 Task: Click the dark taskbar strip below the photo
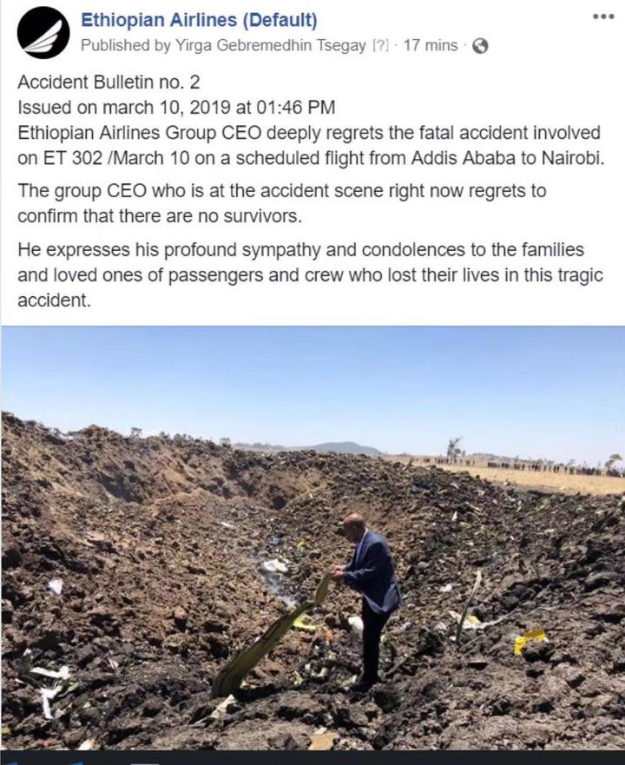pyautogui.click(x=312, y=758)
